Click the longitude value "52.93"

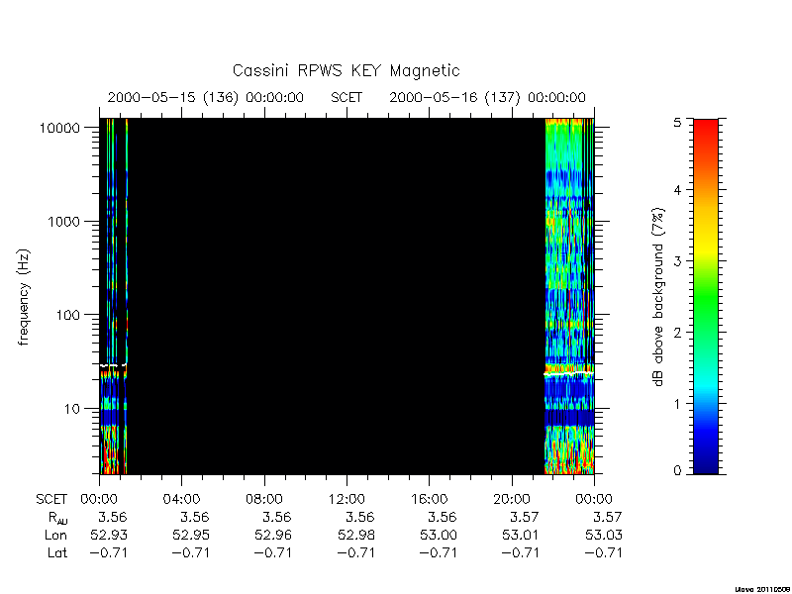click(x=109, y=535)
